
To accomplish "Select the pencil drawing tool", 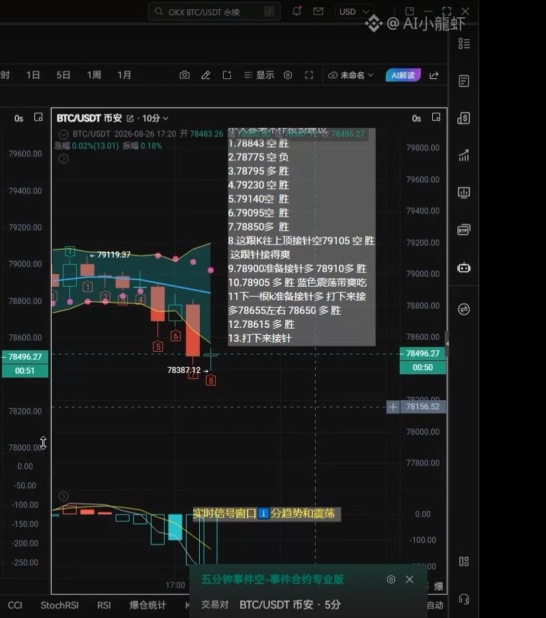I will (x=206, y=75).
